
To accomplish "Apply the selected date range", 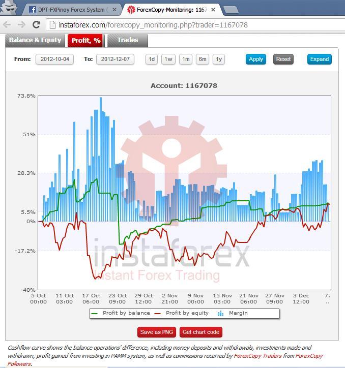I will point(256,59).
